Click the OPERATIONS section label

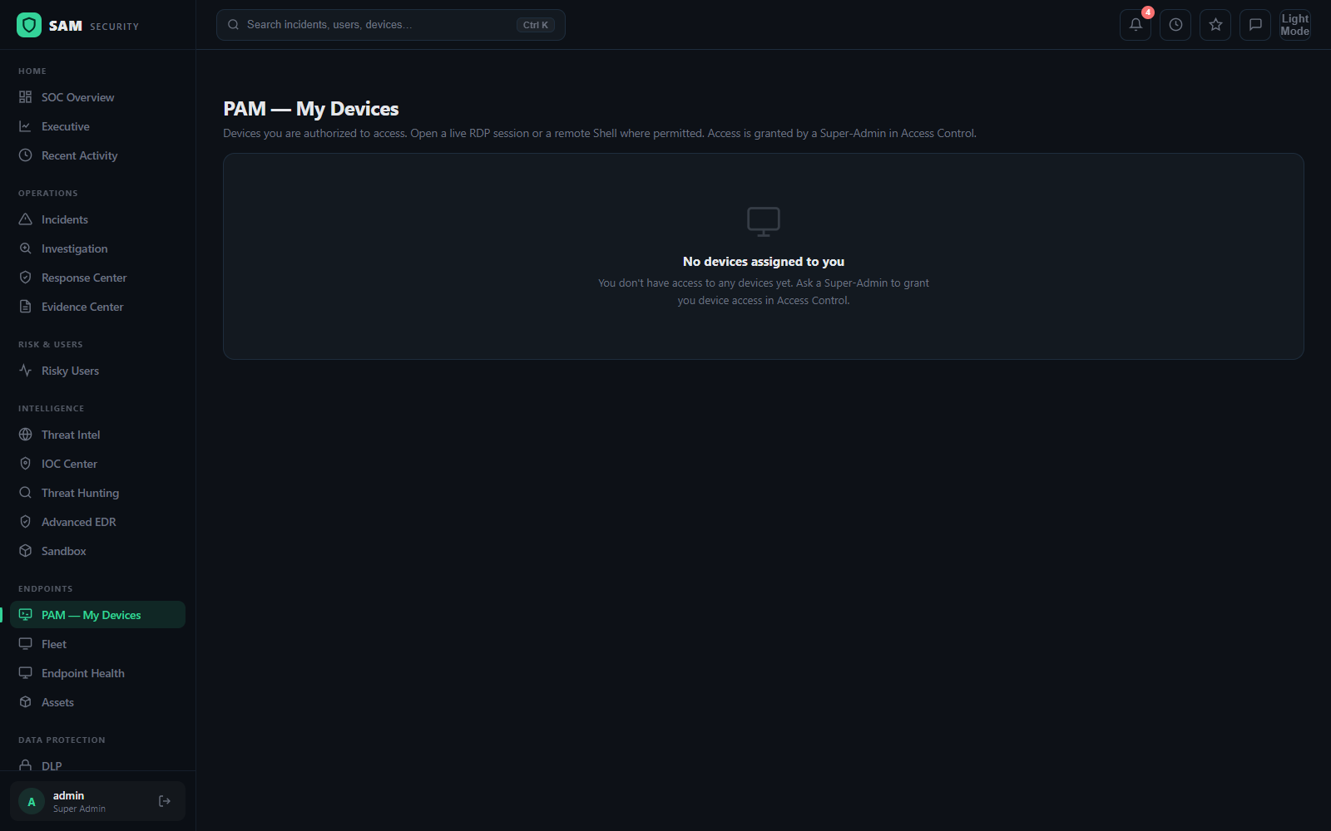click(x=48, y=194)
